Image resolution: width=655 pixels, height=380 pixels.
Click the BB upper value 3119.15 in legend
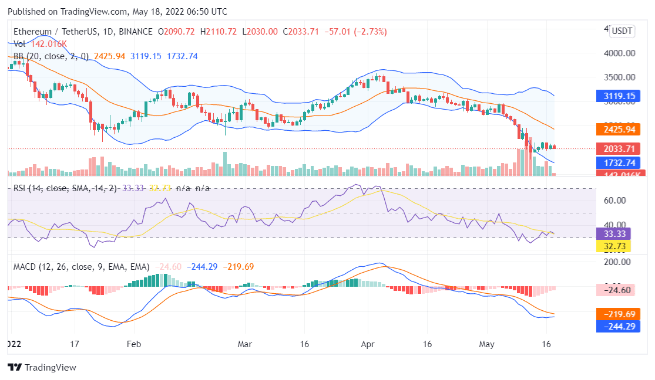click(146, 56)
